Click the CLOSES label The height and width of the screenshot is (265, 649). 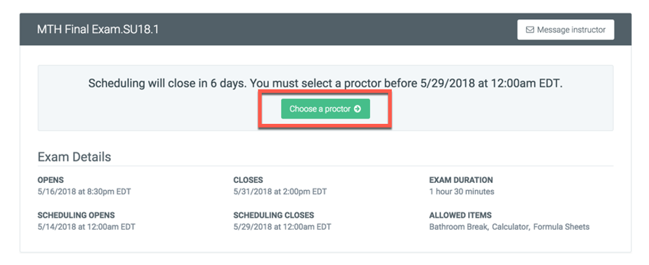[x=248, y=180]
